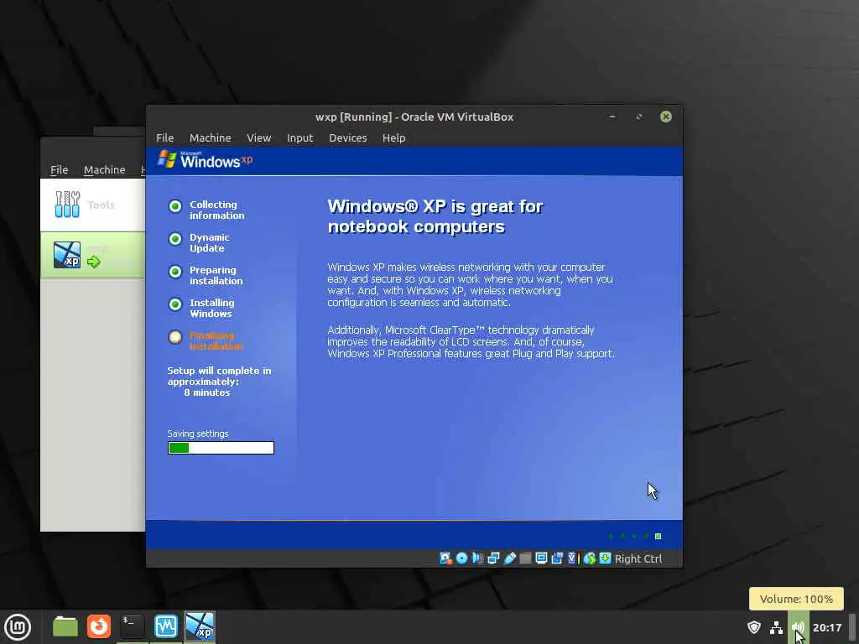Click the audio indicator in VM status bar
This screenshot has height=644, width=859.
(477, 558)
